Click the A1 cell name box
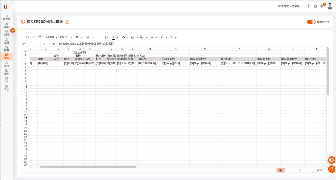Screen dimensions: 336x180 [x=31, y=44]
